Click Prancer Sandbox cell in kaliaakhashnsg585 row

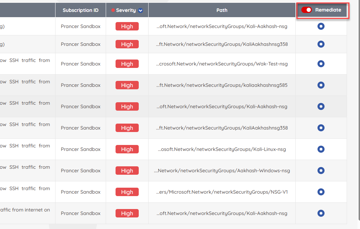(x=80, y=85)
